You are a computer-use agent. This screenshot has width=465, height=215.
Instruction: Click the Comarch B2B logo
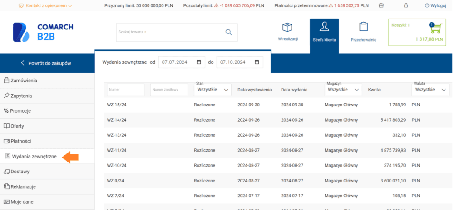(43, 32)
